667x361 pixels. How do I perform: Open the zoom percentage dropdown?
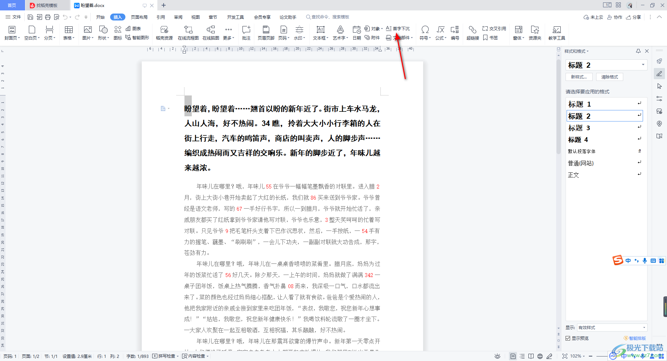click(x=578, y=356)
